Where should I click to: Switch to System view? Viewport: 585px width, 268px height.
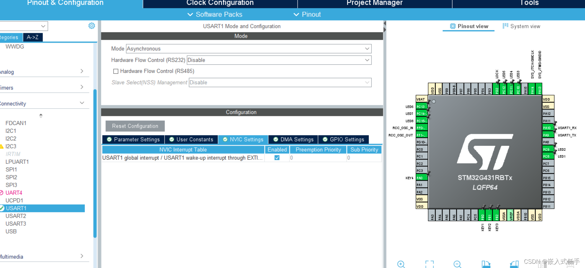(521, 26)
